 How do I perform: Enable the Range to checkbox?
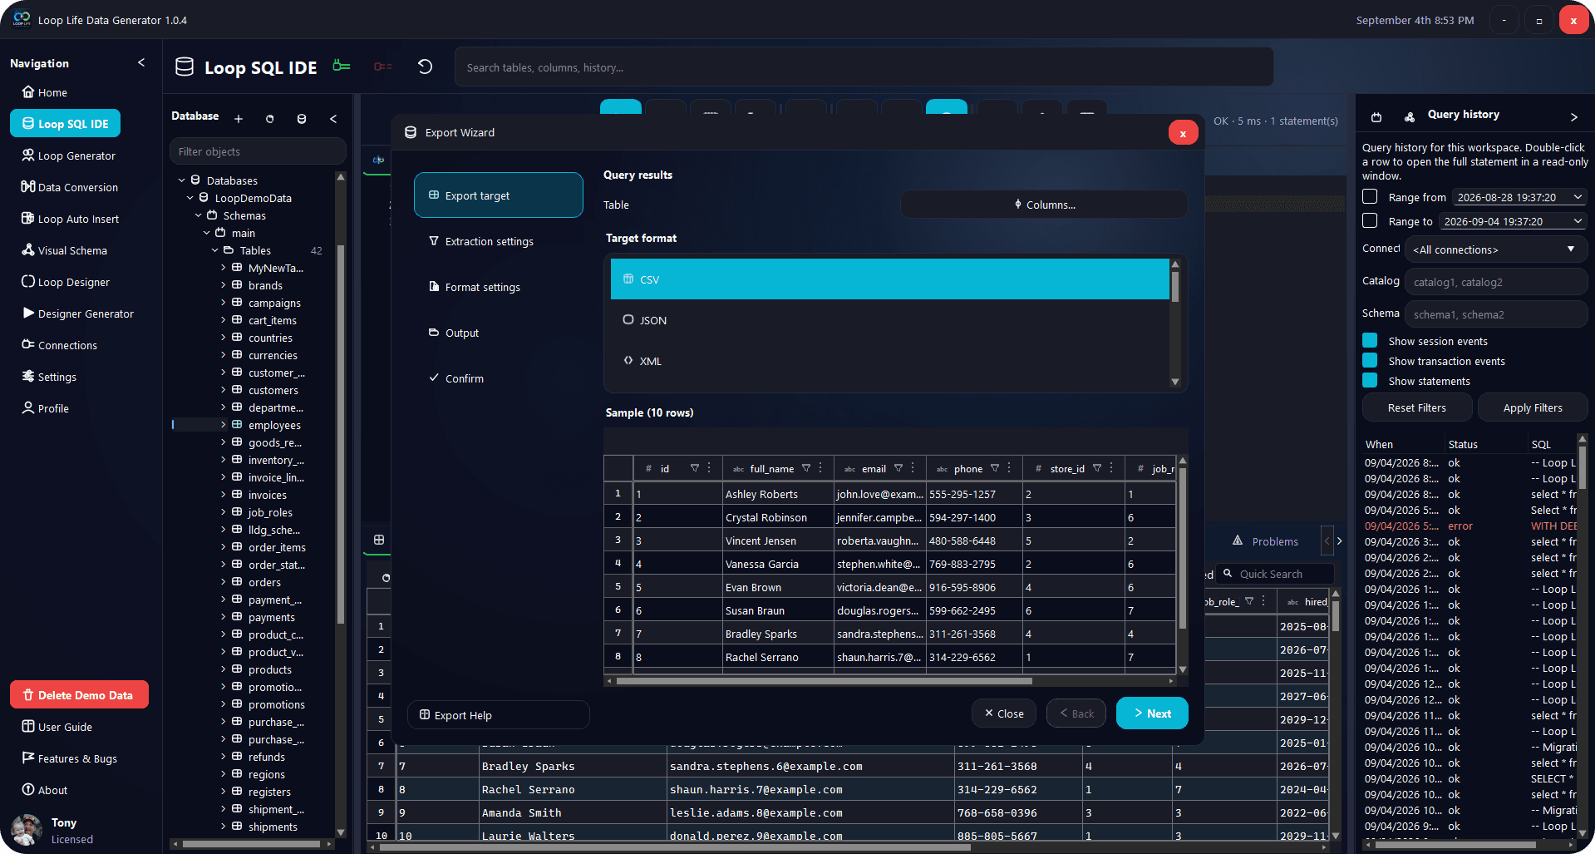pos(1371,220)
